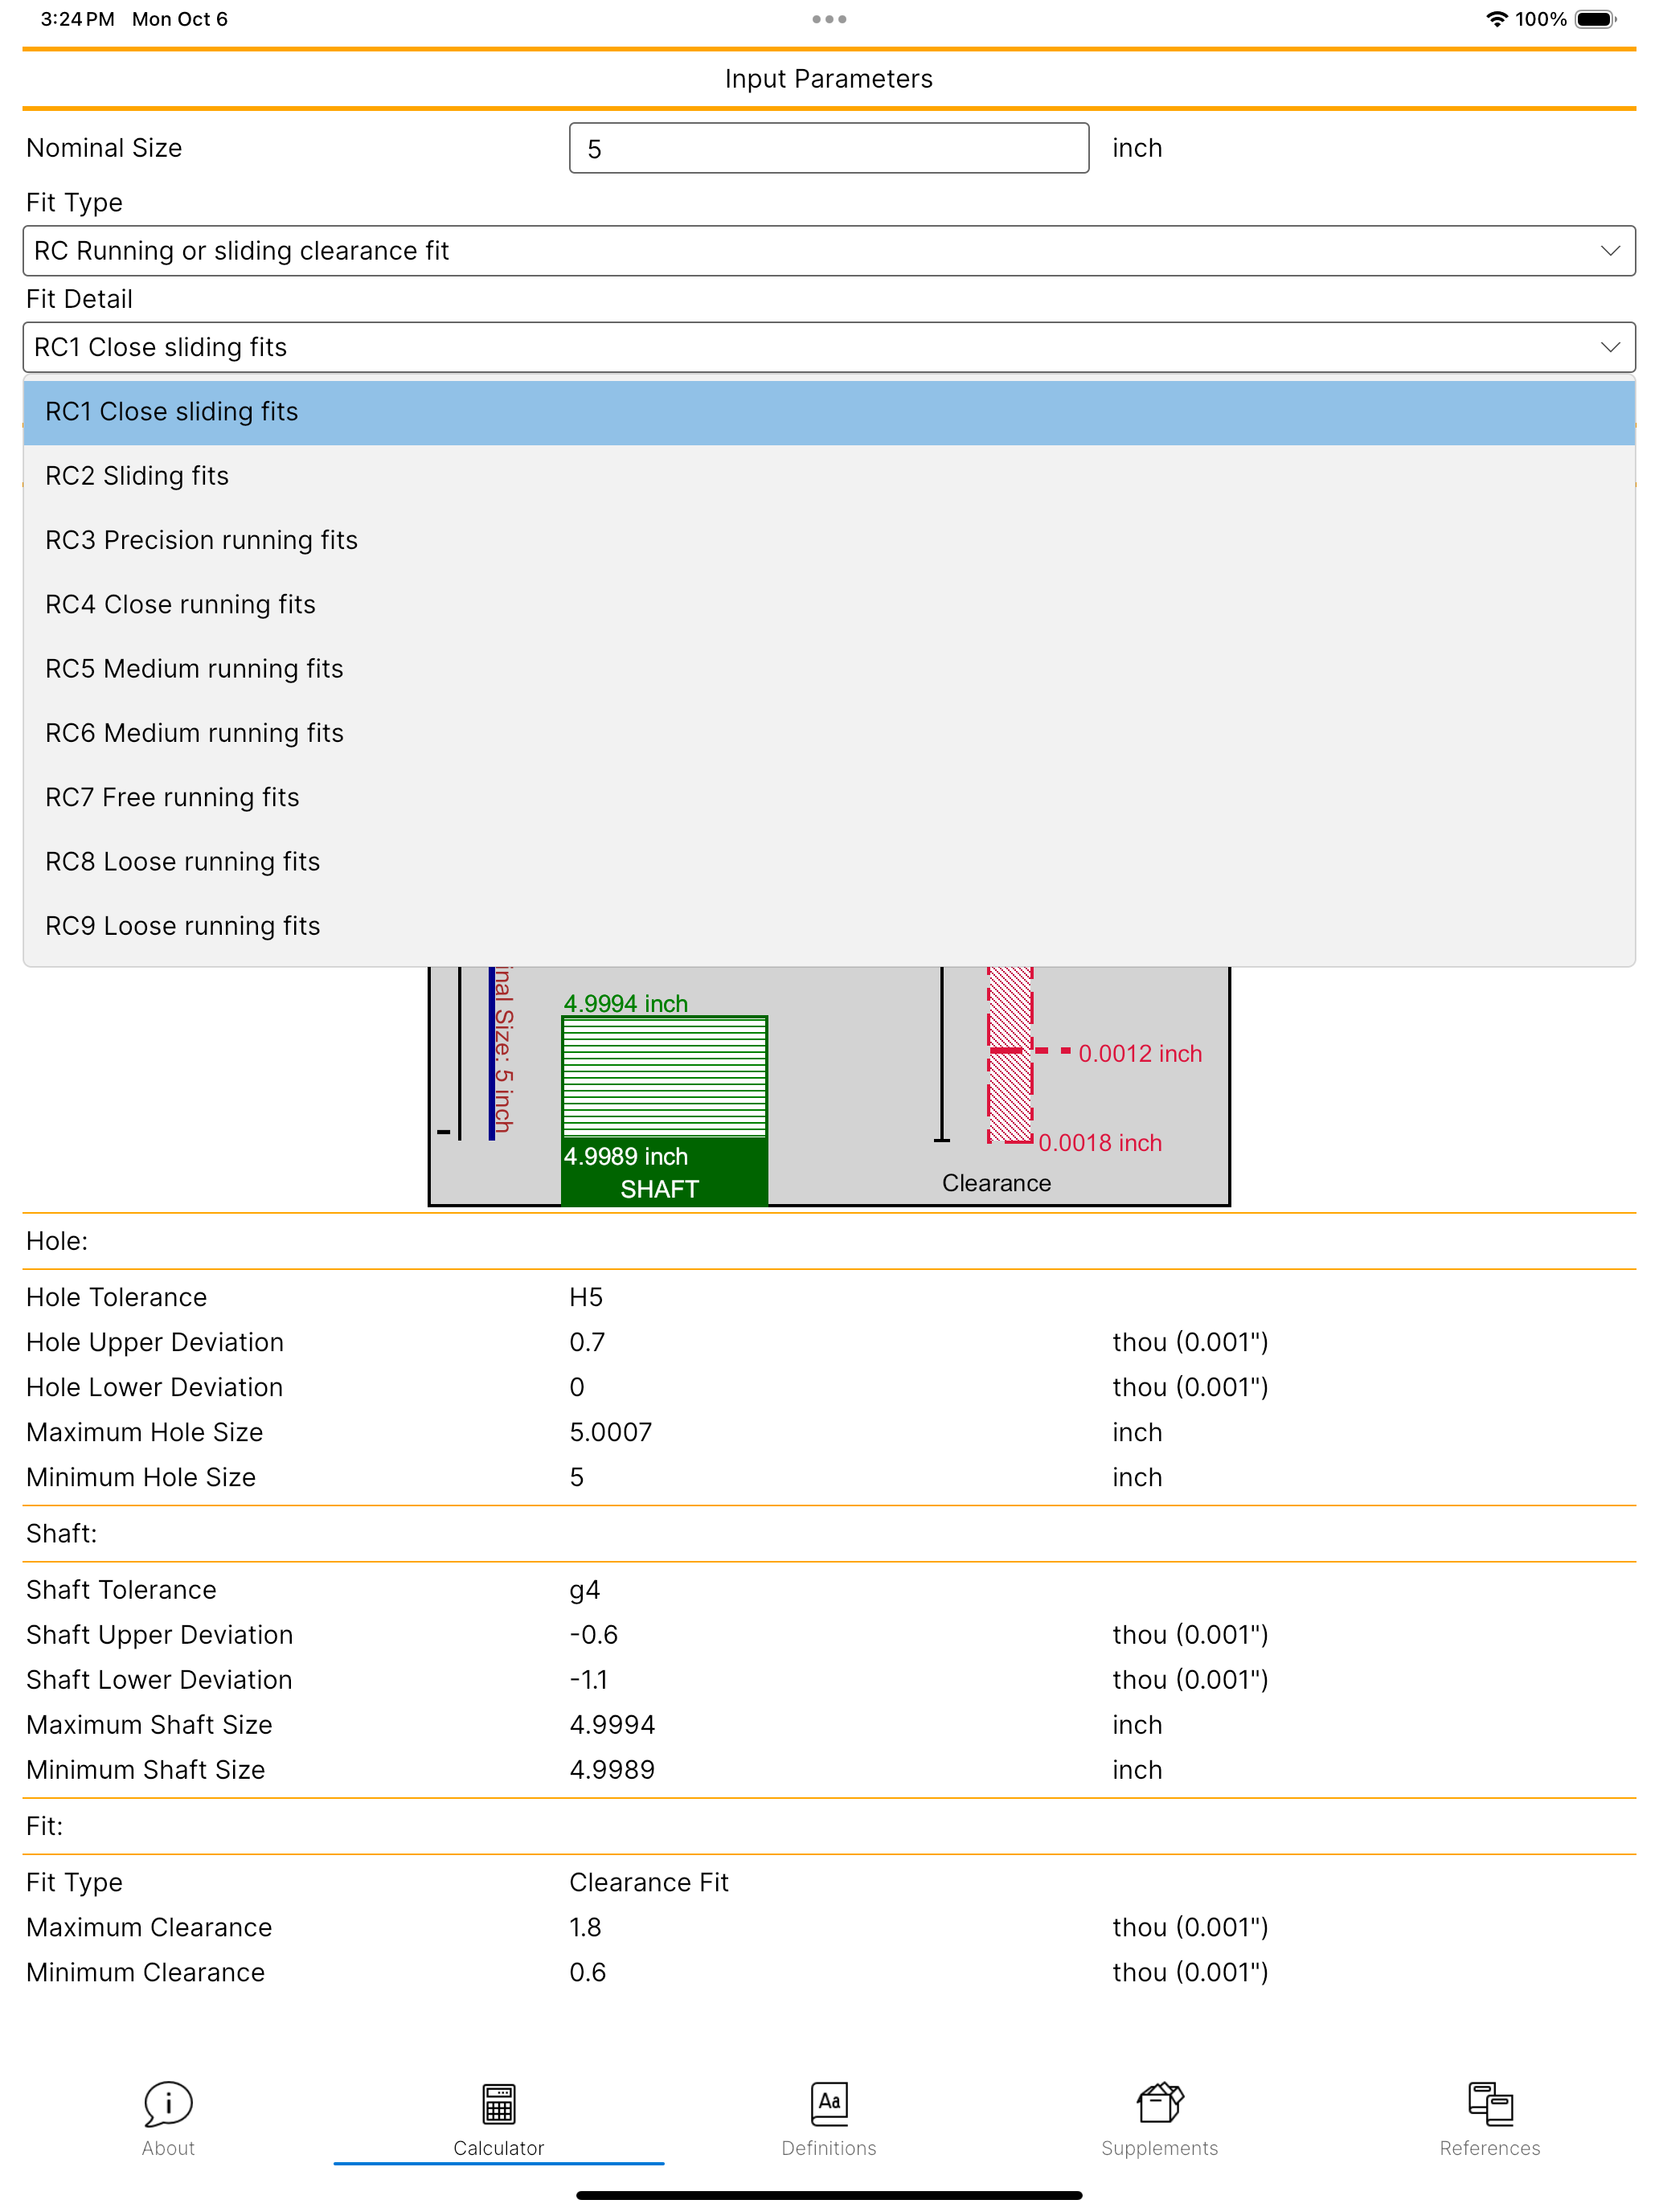
Task: Select the Calculator tab icon
Action: tap(498, 2103)
